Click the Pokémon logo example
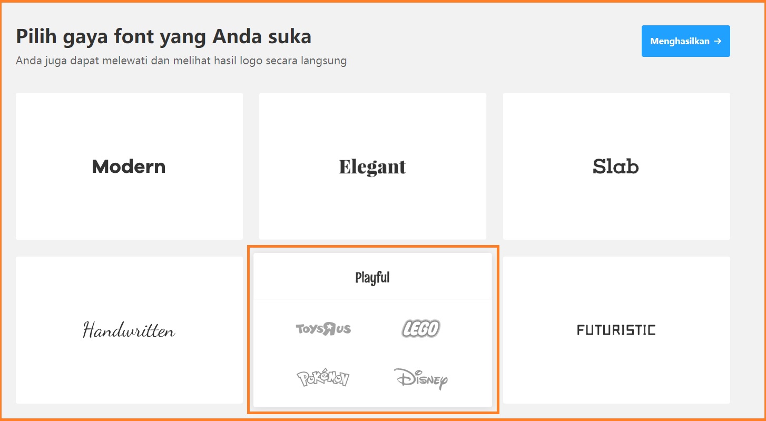 coord(323,378)
